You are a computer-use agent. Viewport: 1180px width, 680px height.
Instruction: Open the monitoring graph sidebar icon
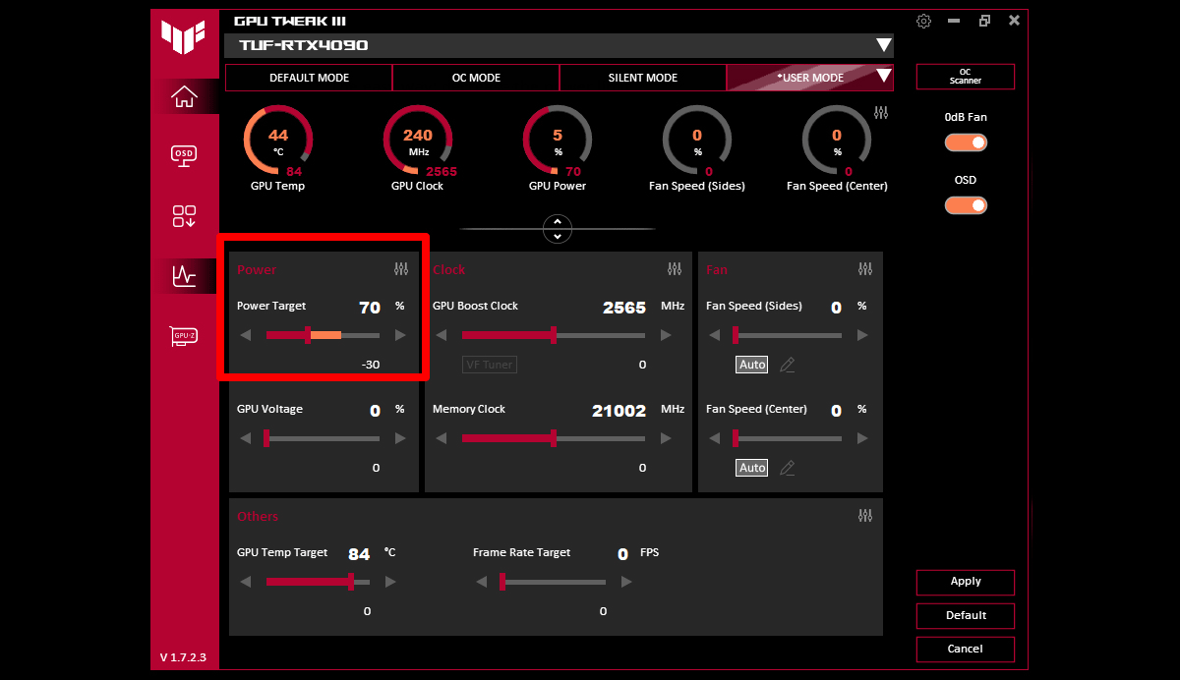click(184, 276)
